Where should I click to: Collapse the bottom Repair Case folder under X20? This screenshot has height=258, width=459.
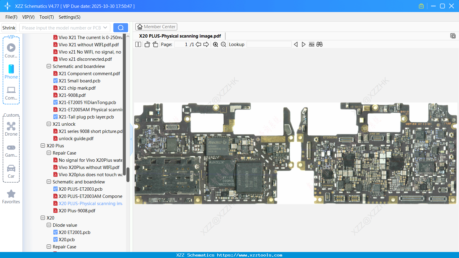click(49, 247)
